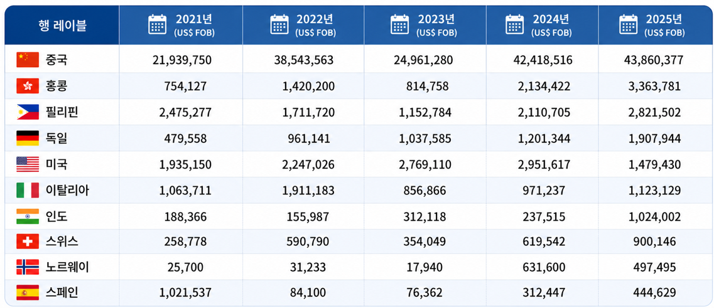Viewport: 714px width, 308px height.
Task: Click the China flag icon
Action: (x=28, y=60)
